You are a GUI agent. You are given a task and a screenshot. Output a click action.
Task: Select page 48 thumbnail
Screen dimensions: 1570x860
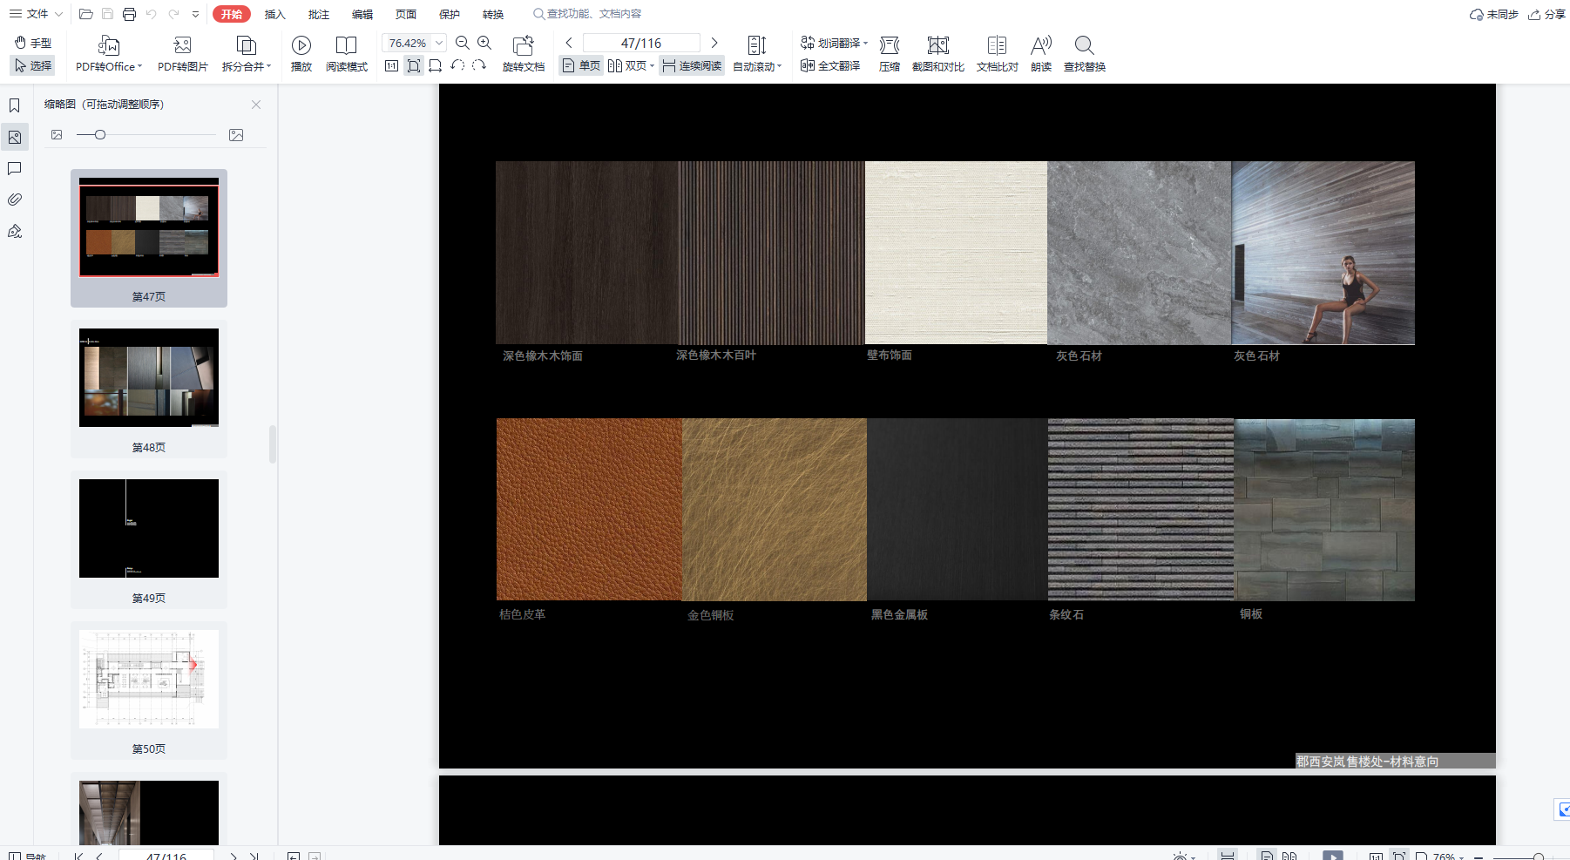point(149,389)
